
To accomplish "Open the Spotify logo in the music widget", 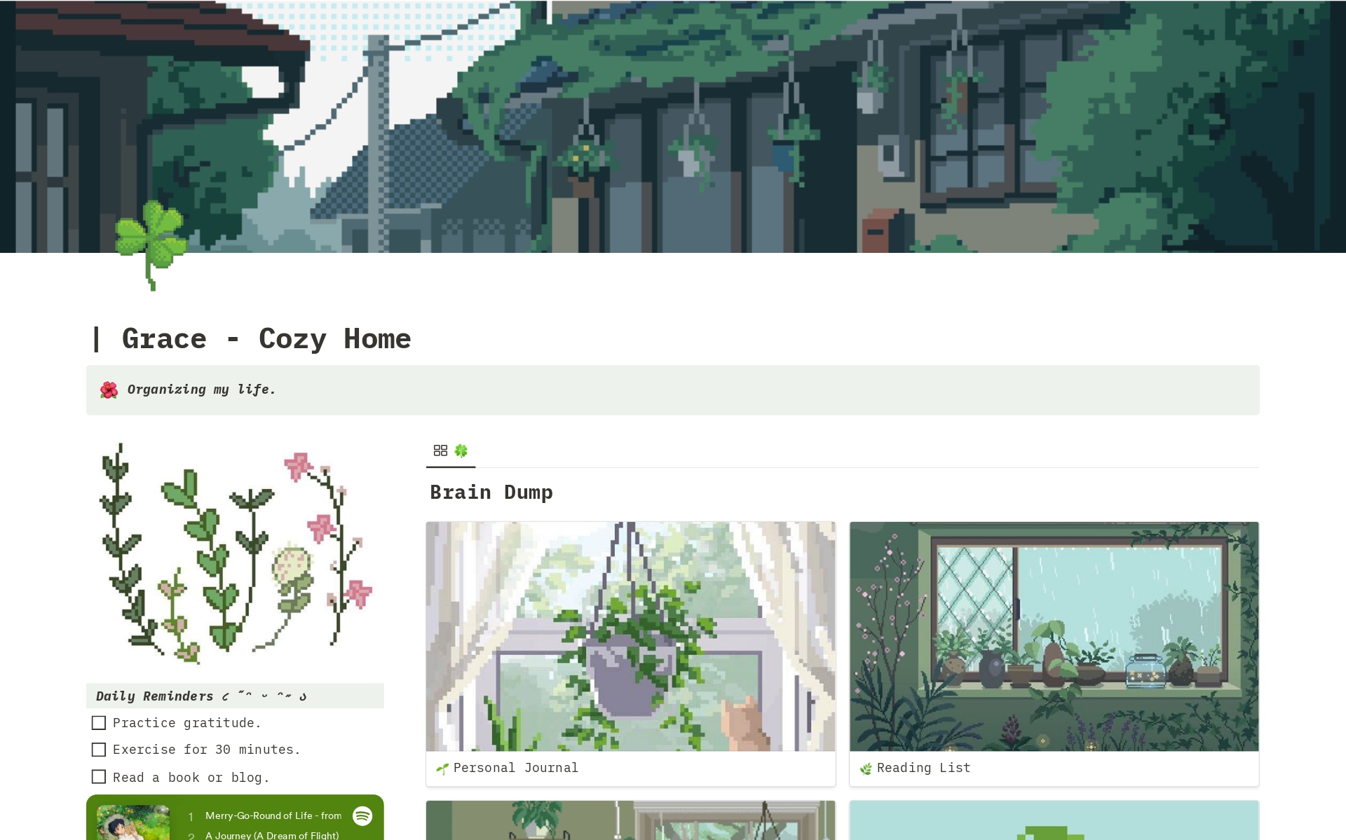I will (362, 815).
